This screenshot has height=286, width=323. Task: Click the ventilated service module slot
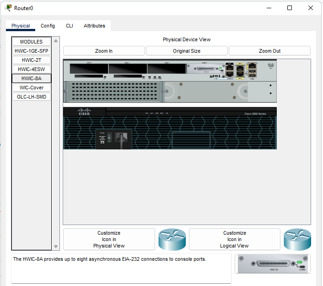114,92
